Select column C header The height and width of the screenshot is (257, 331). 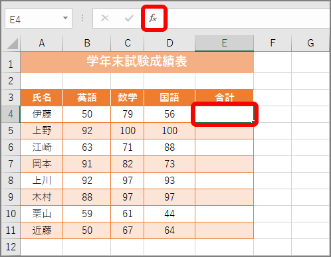pos(128,43)
